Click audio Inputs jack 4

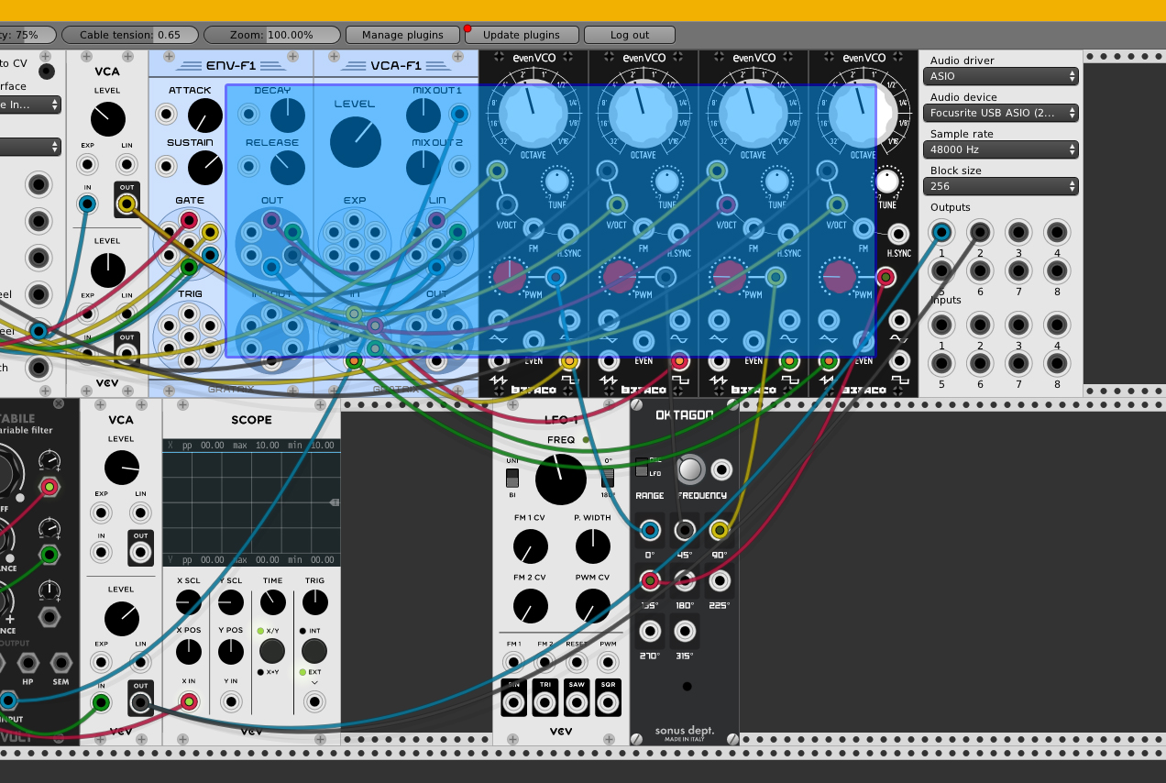tap(1057, 325)
